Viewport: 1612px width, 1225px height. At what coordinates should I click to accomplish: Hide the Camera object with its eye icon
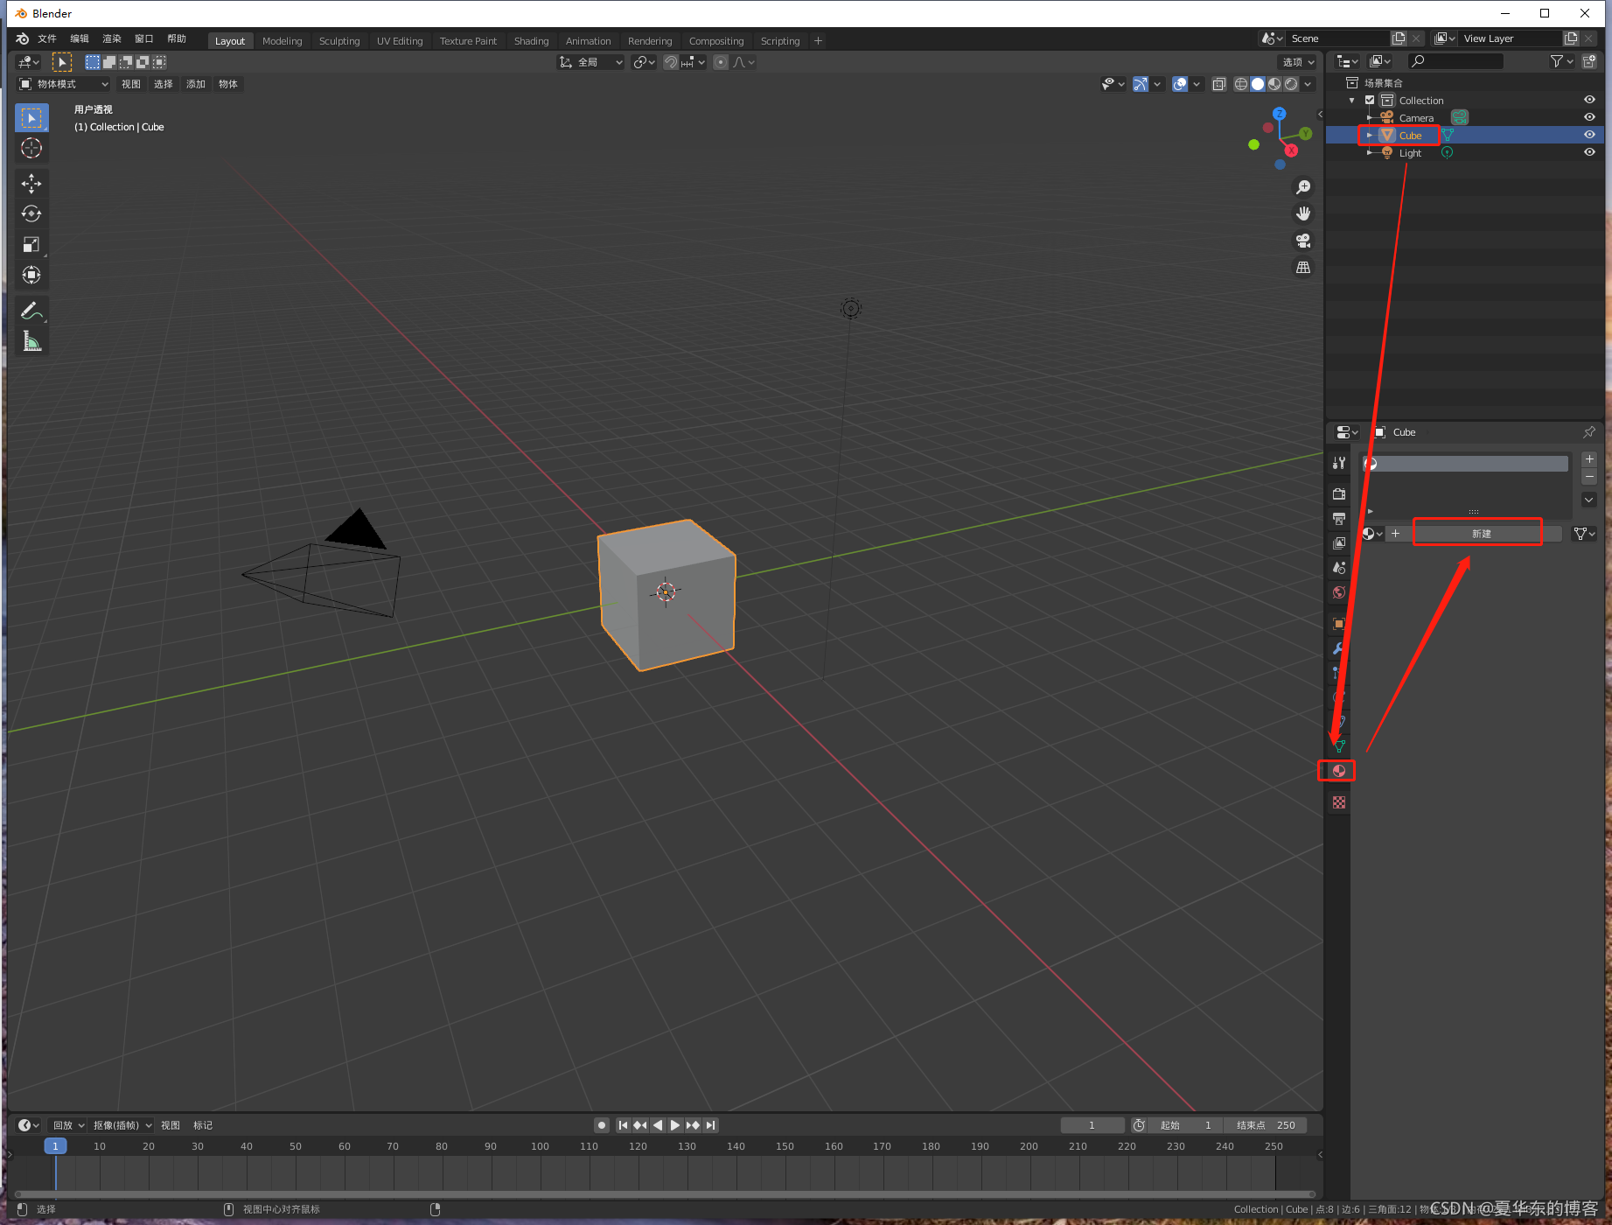pos(1589,117)
